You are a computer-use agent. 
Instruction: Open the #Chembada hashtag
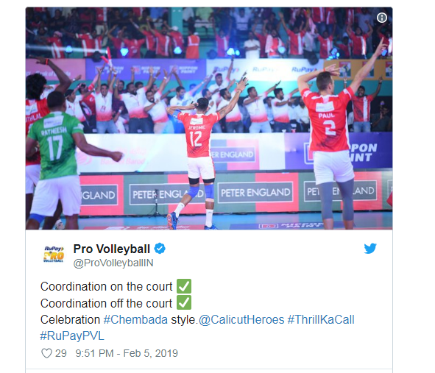135,319
